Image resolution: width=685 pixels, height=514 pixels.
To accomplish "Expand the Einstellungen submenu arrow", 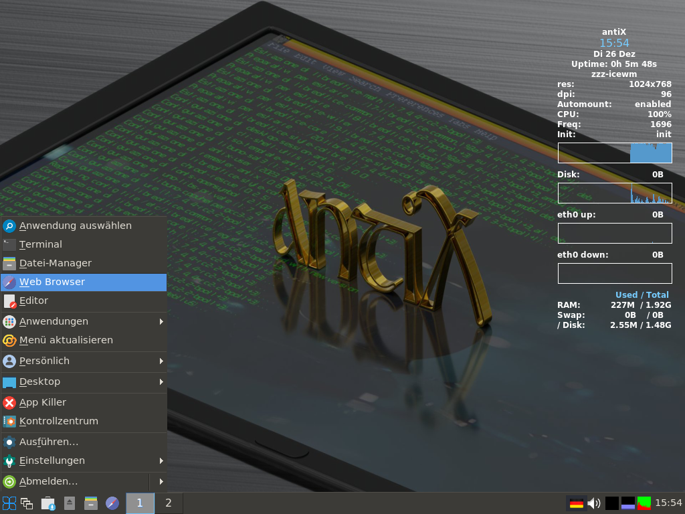I will click(x=161, y=460).
